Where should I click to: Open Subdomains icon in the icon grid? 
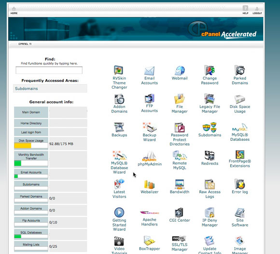pos(210,127)
